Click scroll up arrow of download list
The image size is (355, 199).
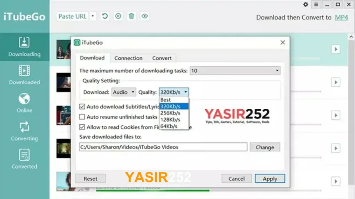point(351,37)
